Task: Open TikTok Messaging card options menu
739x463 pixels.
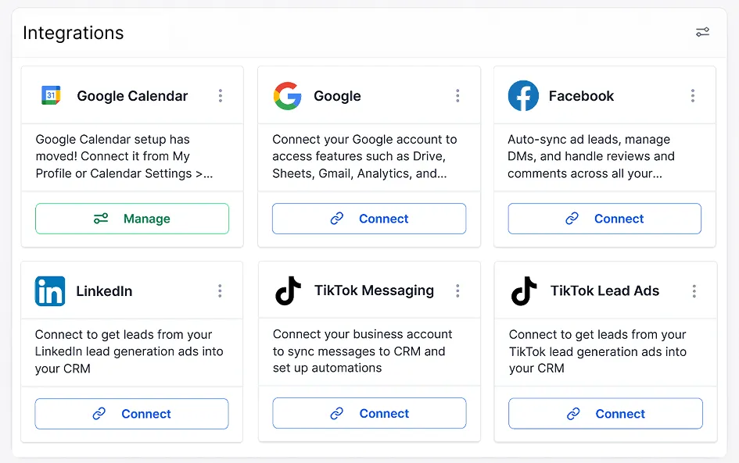Action: [457, 290]
